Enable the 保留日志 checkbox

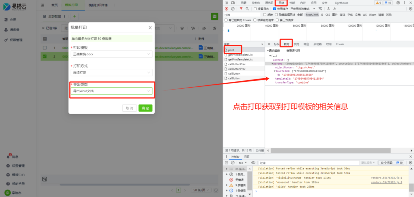click(x=255, y=9)
